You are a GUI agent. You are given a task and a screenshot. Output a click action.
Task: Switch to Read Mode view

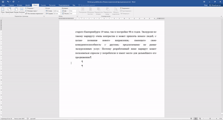[x=191, y=119]
